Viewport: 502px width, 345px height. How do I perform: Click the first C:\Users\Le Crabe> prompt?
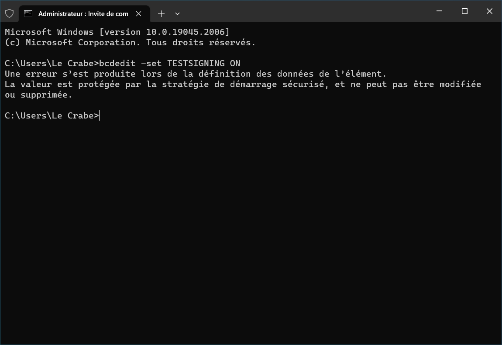pyautogui.click(x=52, y=63)
